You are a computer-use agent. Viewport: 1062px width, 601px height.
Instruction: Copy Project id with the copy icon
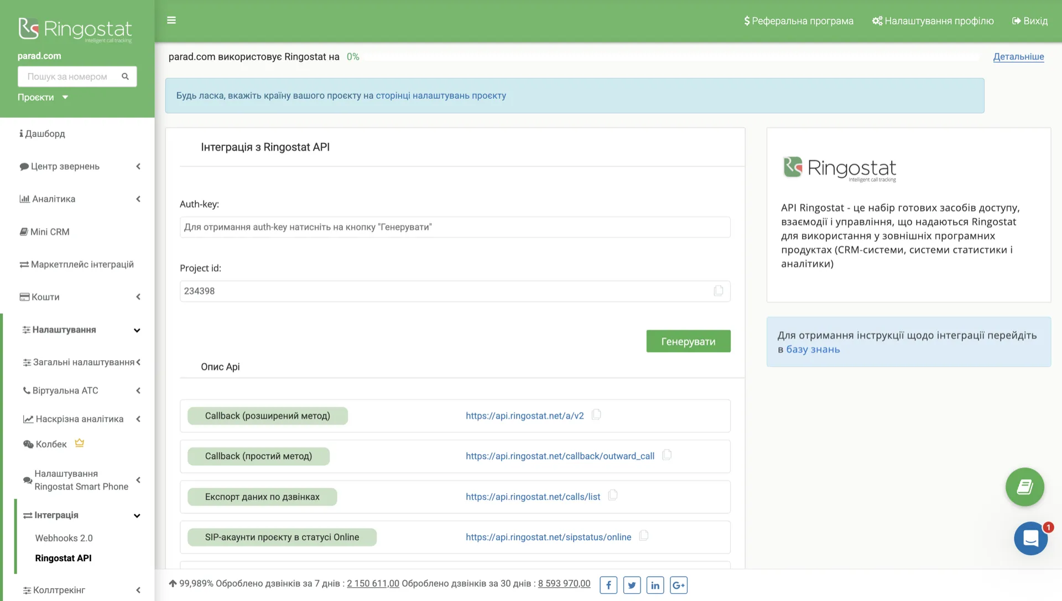click(718, 291)
